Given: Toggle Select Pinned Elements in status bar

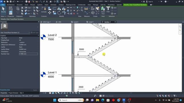Looking at the screenshot, I should tap(163, 96).
